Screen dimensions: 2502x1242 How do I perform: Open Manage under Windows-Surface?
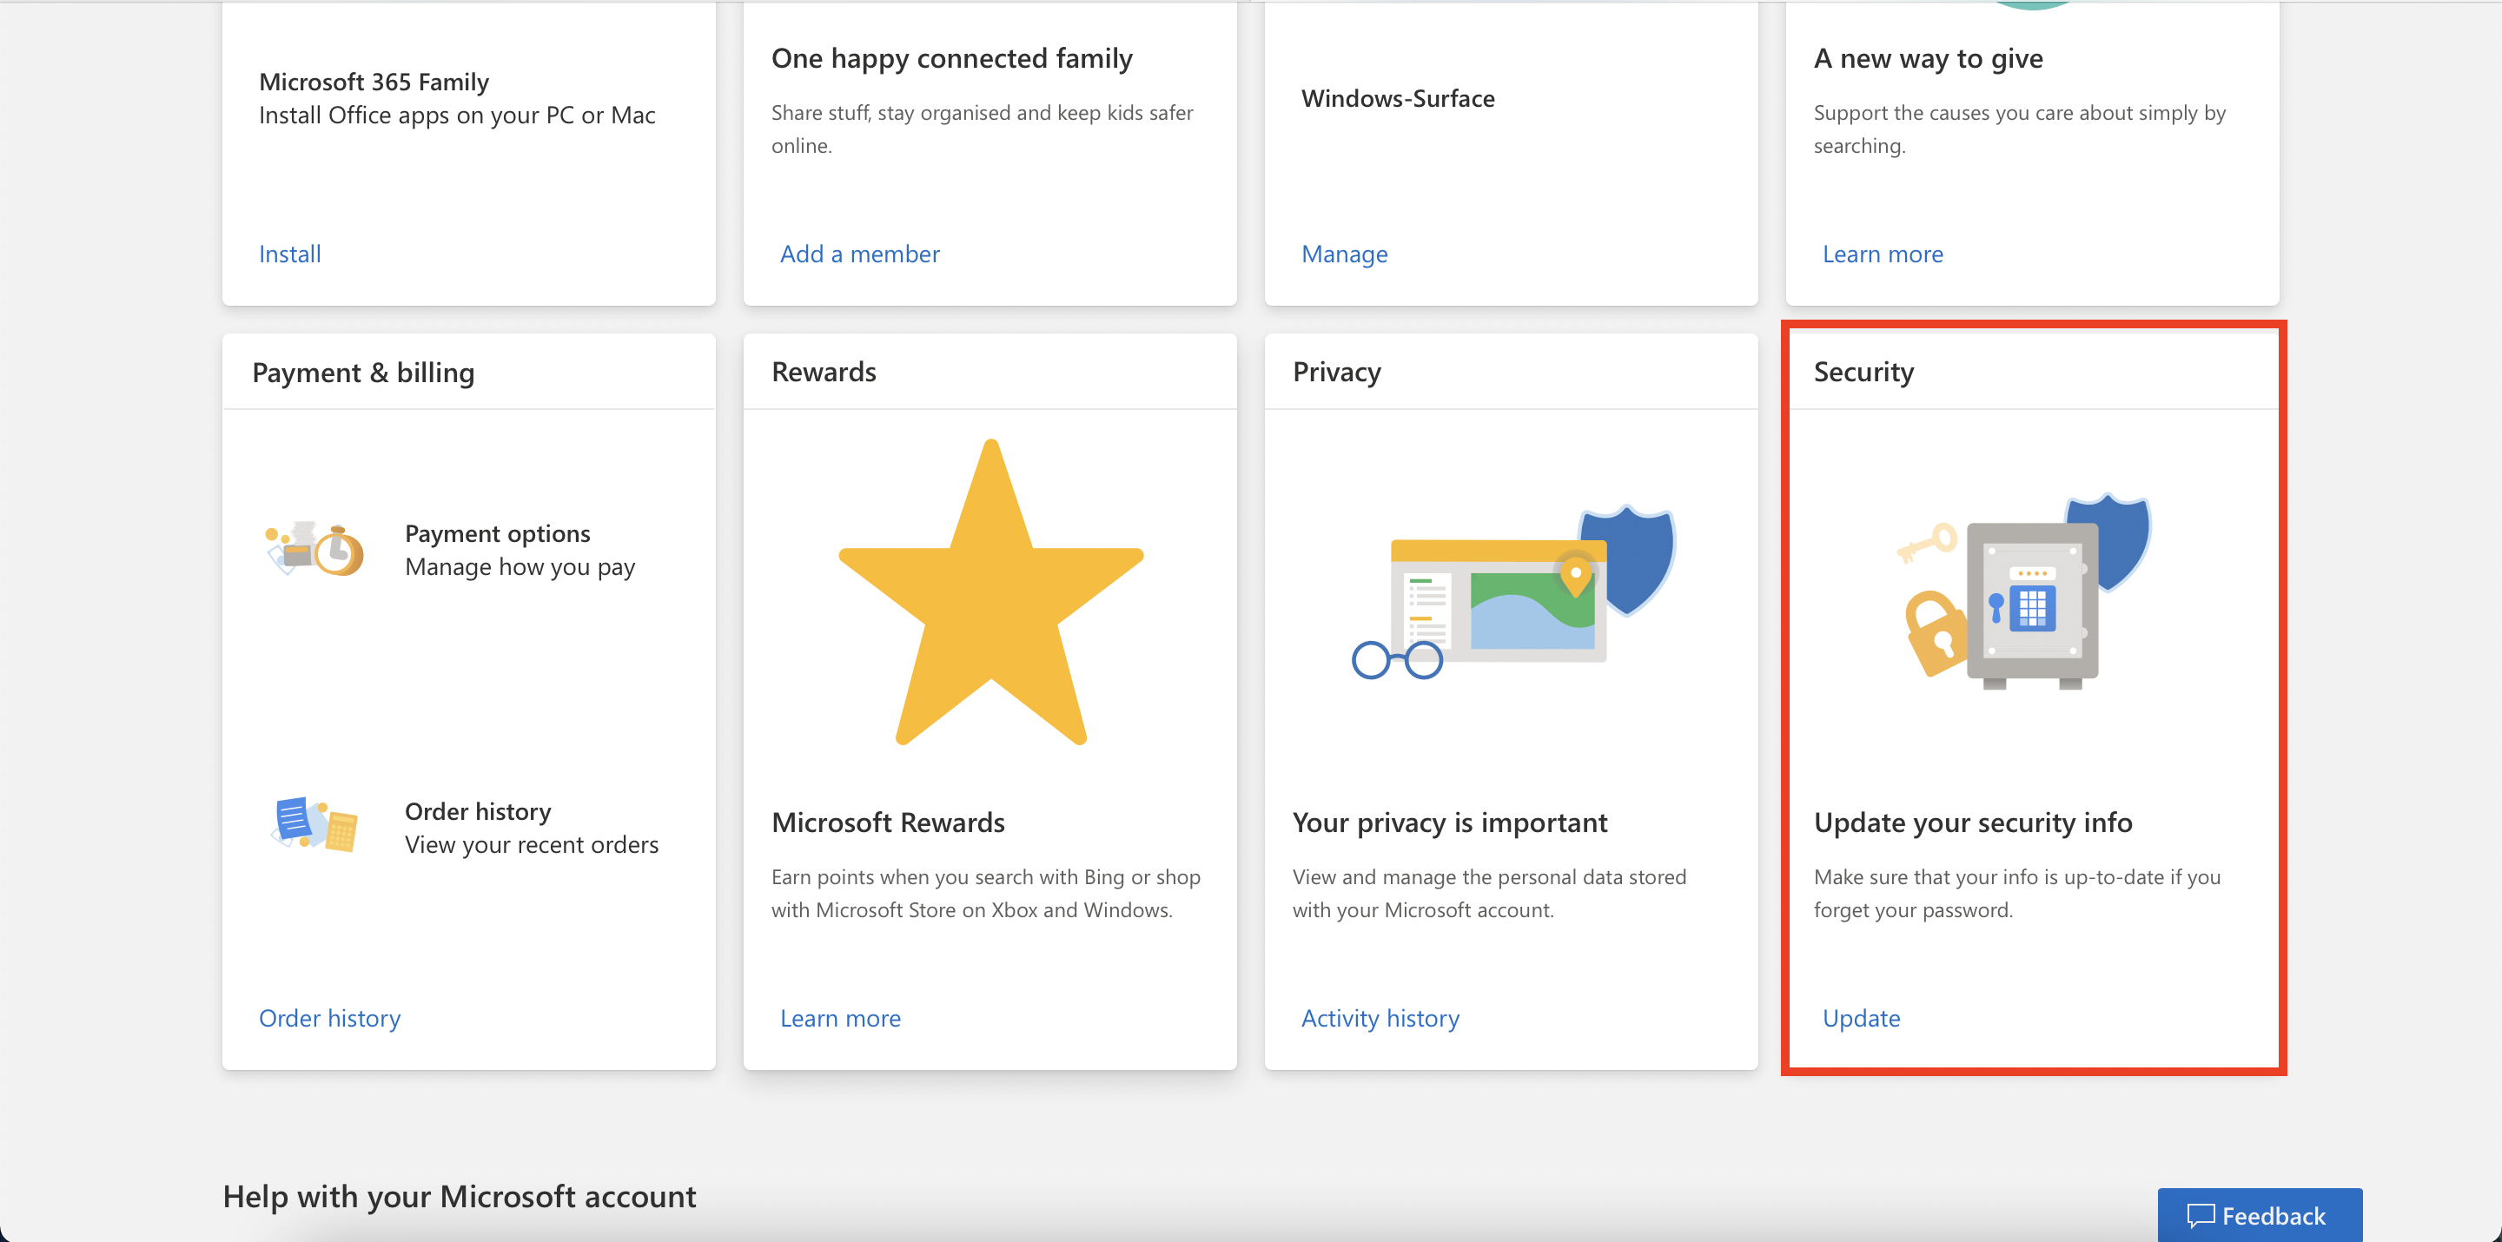point(1344,254)
